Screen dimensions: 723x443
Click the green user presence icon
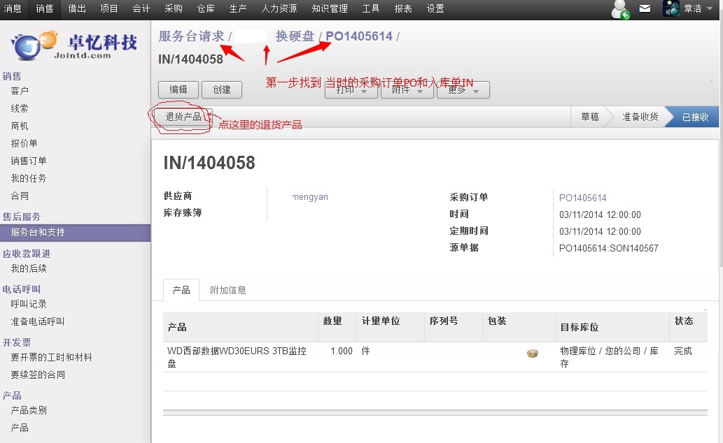pos(620,9)
